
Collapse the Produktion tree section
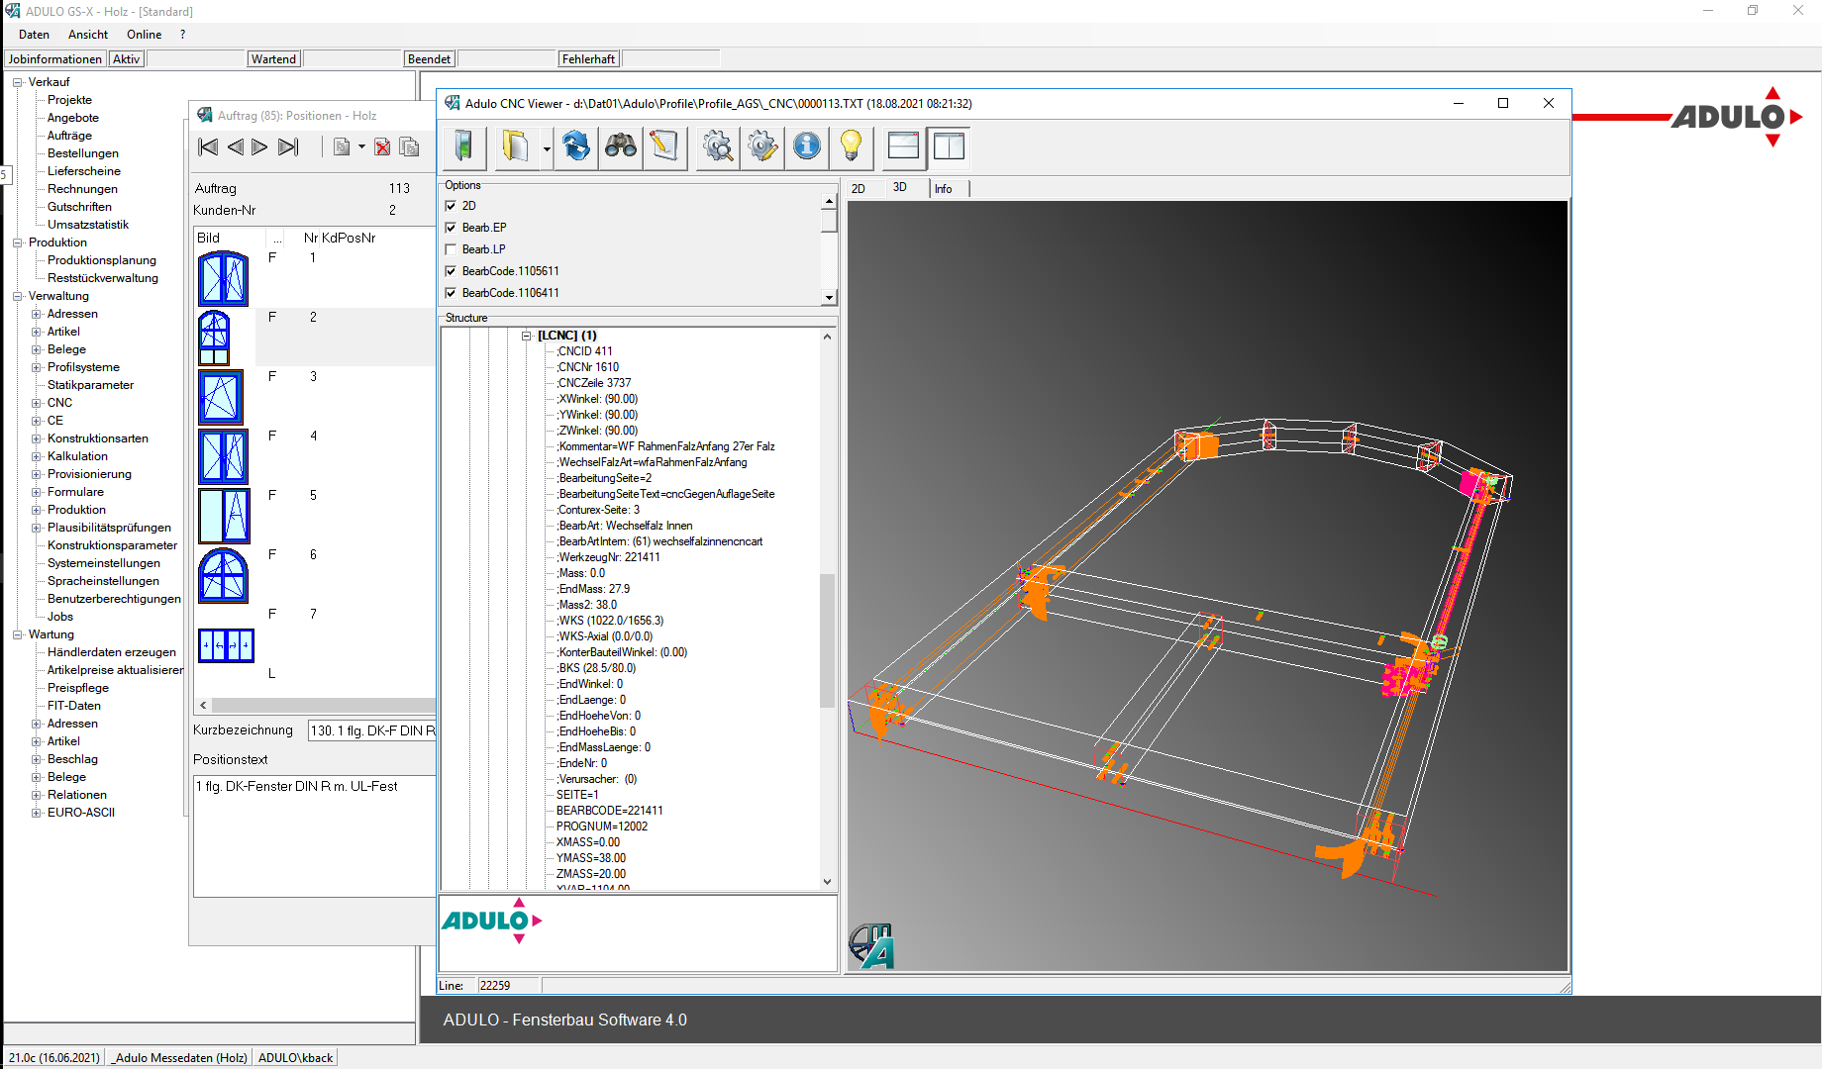pyautogui.click(x=18, y=243)
